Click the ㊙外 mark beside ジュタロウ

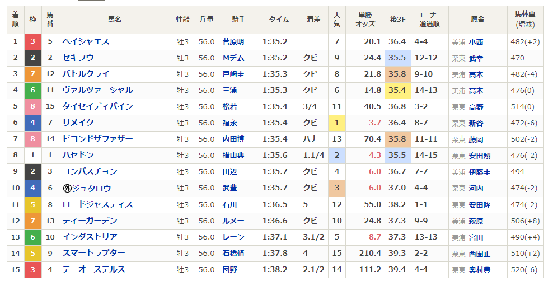[x=67, y=189]
